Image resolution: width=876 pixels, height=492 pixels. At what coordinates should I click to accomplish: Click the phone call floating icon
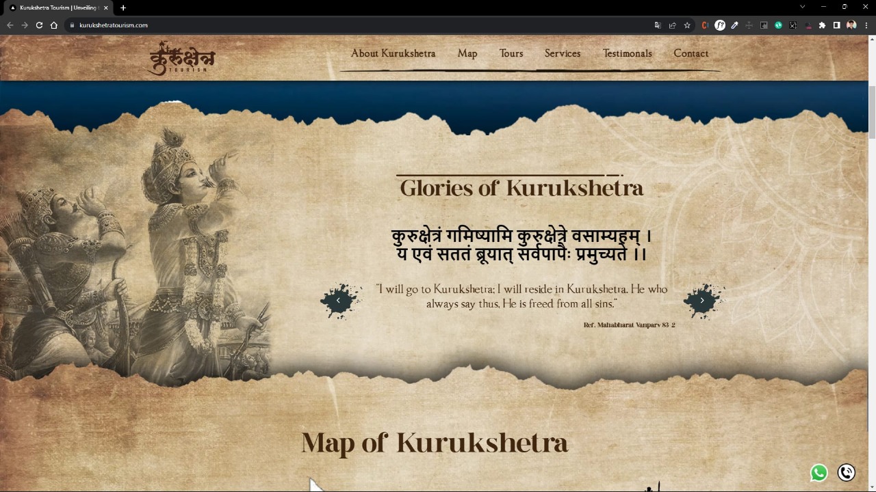tap(847, 473)
